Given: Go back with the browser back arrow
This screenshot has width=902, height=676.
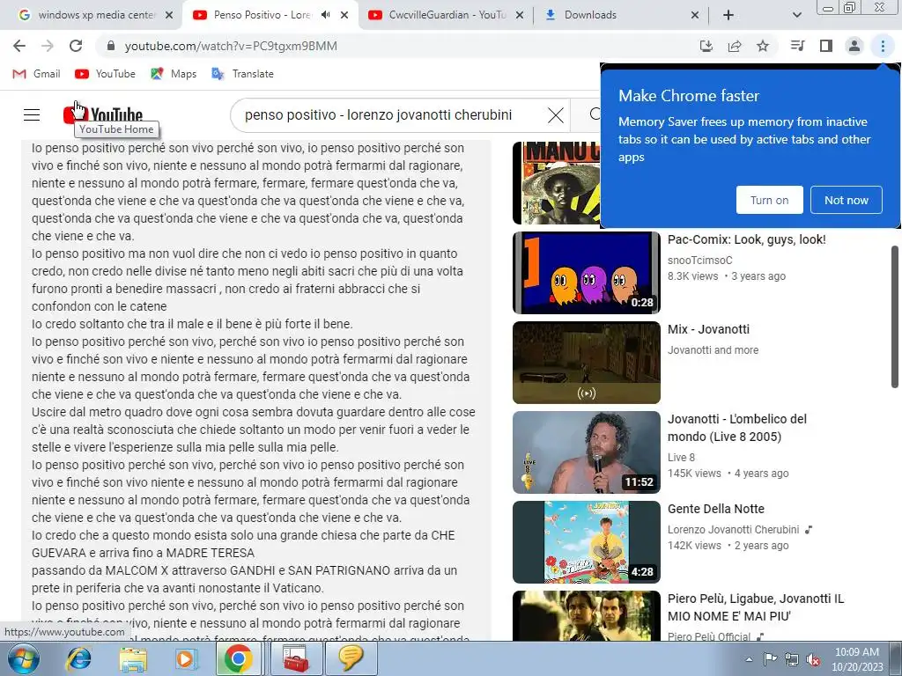Looking at the screenshot, I should (19, 46).
